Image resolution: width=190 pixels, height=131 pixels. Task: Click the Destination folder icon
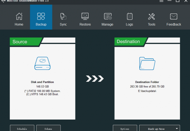(147, 63)
